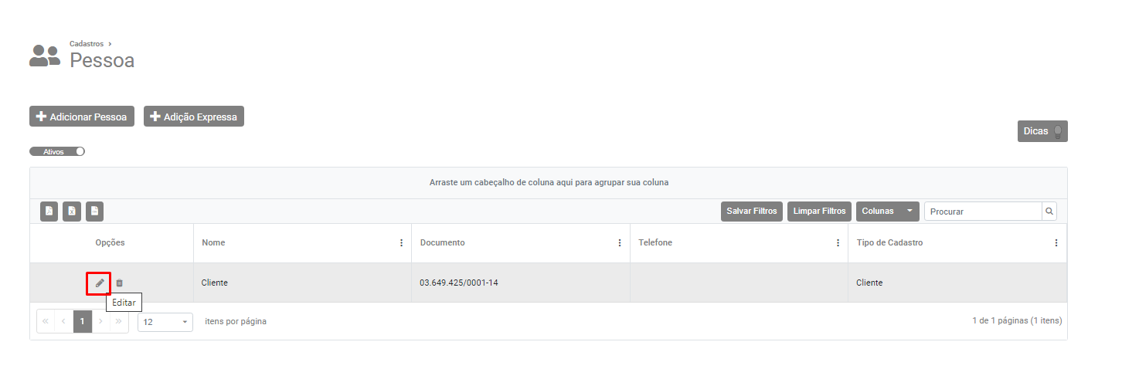Go to the next page
Viewport: 1122px width, 369px height.
point(101,321)
